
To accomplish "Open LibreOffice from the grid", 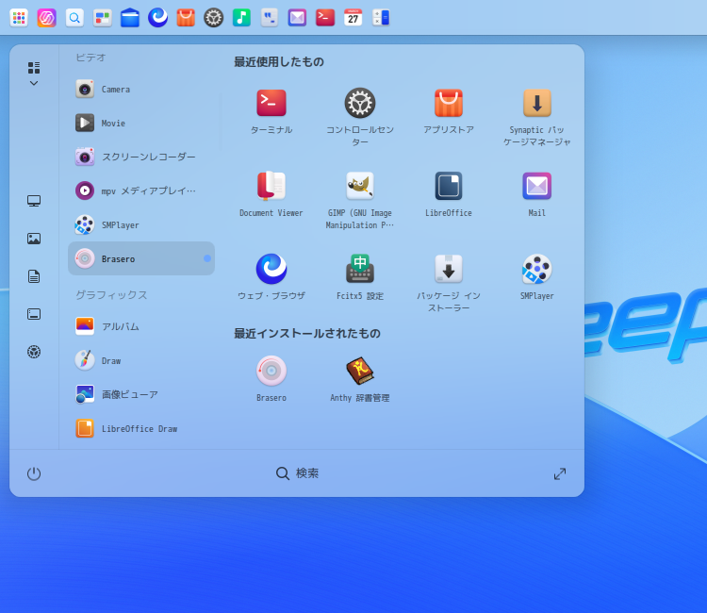I will pyautogui.click(x=449, y=187).
